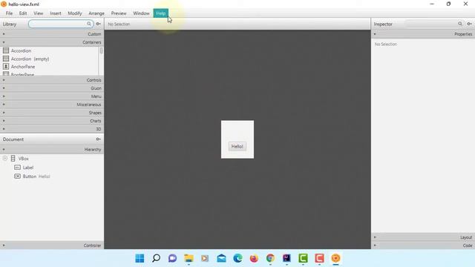The image size is (475, 267).
Task: Collapse the Containers library section
Action: click(52, 42)
